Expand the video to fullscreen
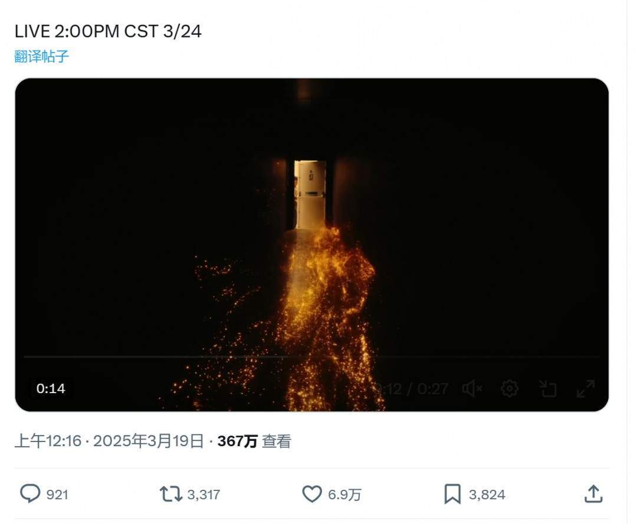637x524 pixels. pos(586,389)
